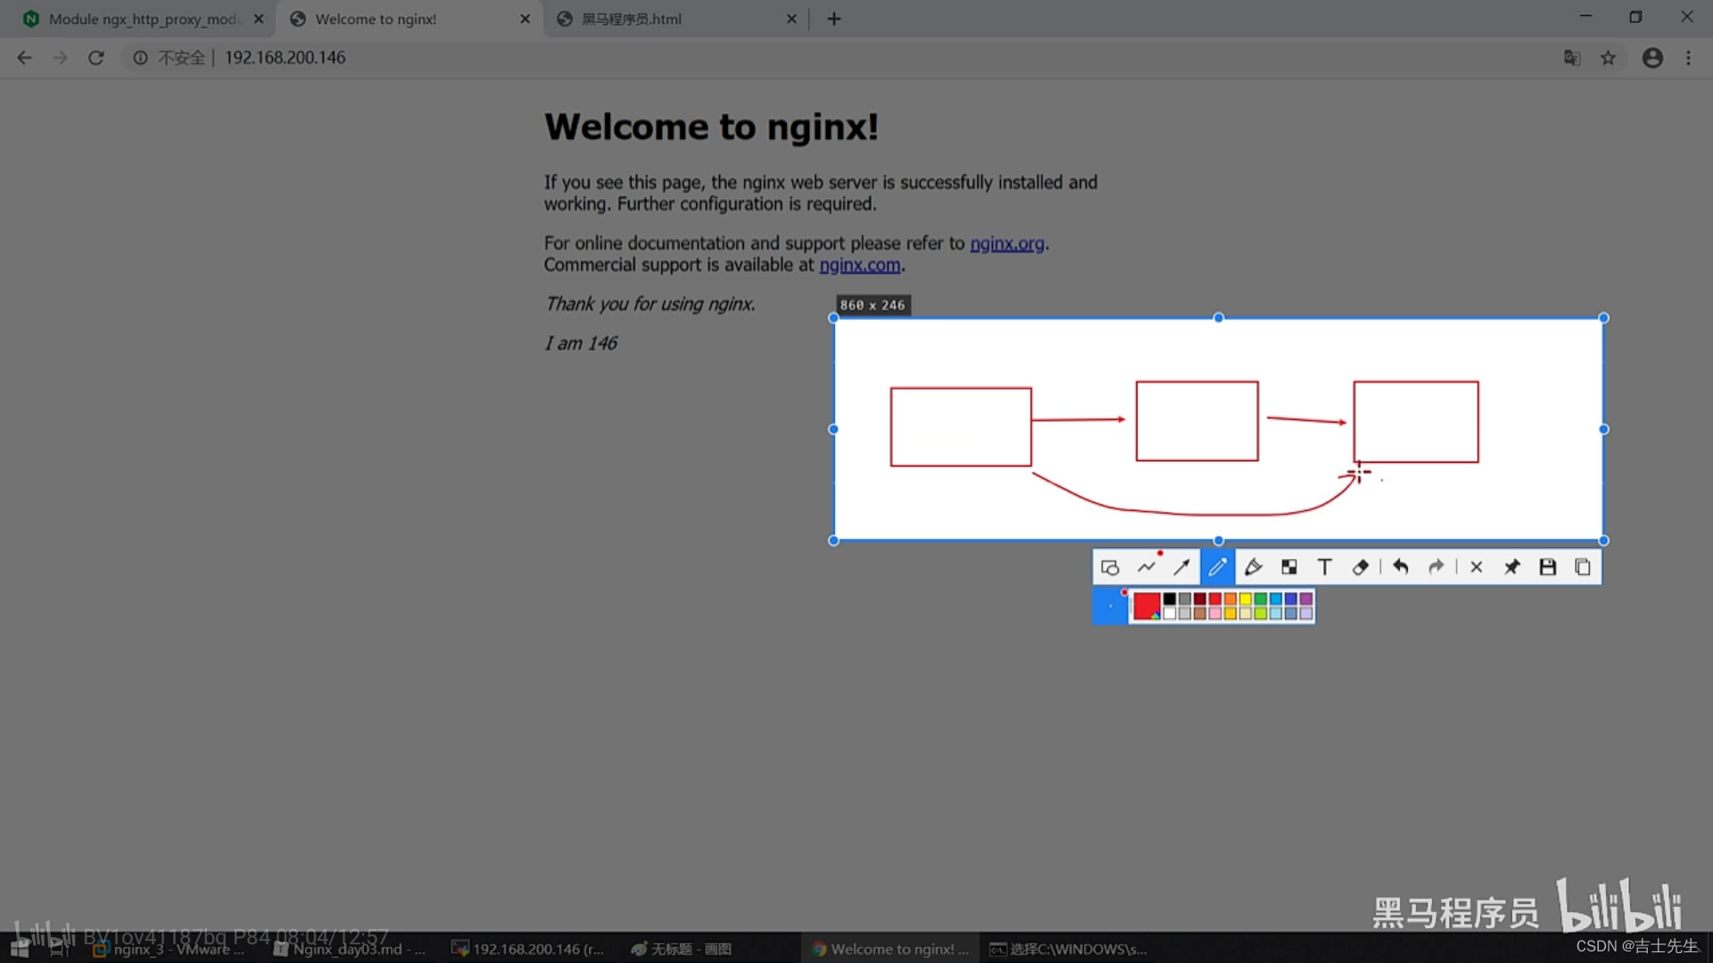Switch to Module ngx_http_proxy_module tab

143,19
